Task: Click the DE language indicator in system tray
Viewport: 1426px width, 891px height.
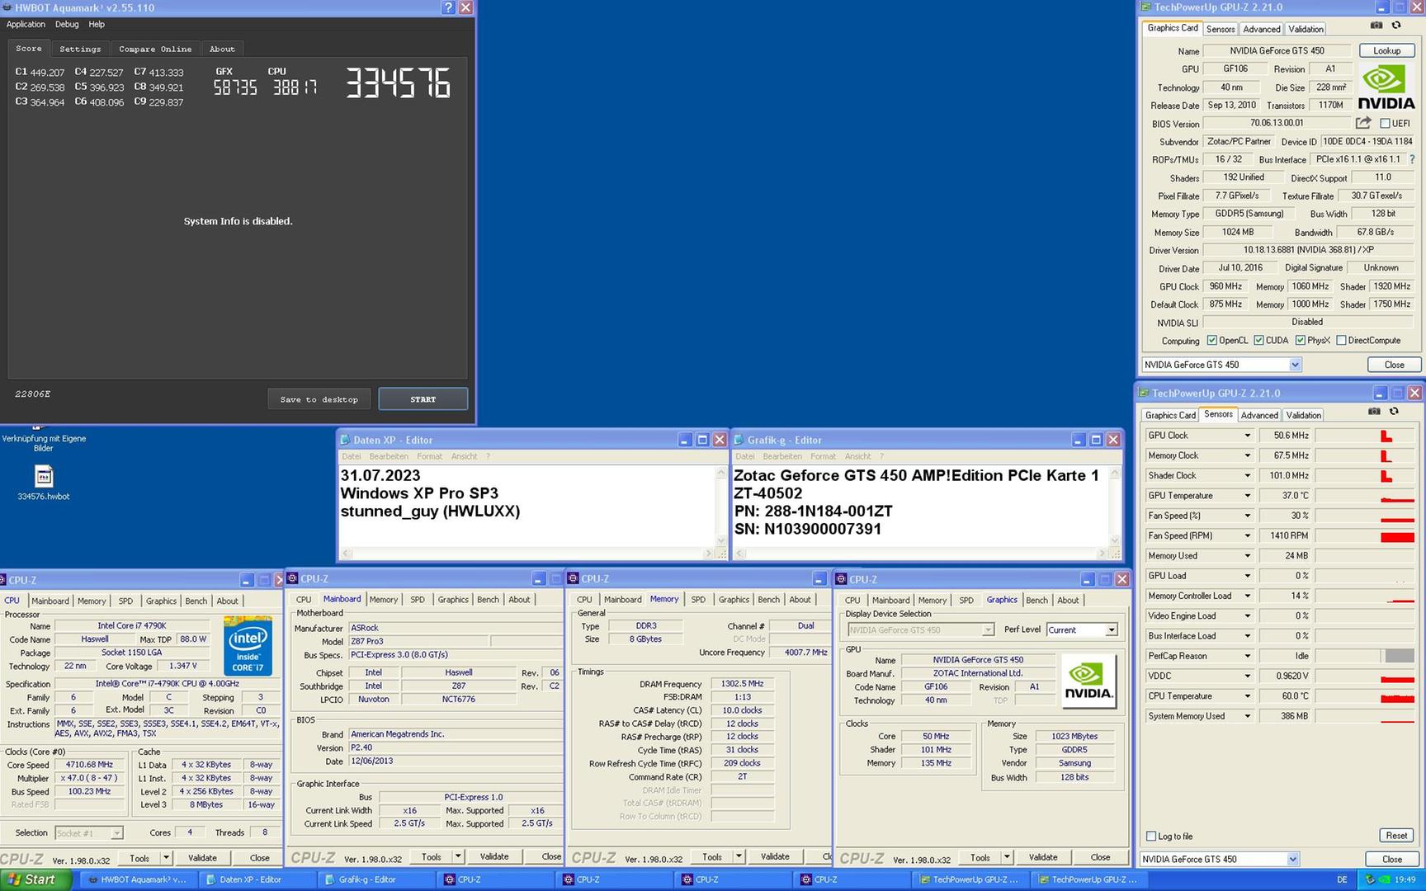Action: click(1342, 879)
